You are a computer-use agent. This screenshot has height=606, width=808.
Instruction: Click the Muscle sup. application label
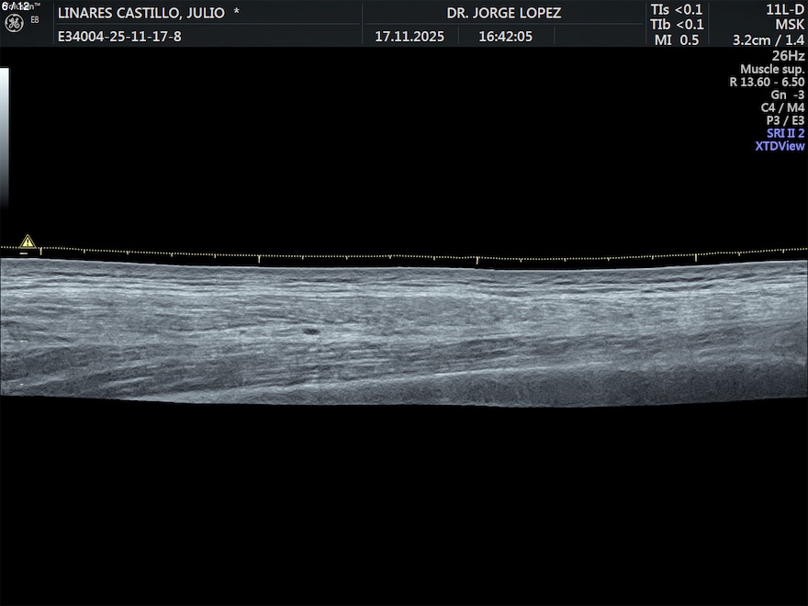(772, 70)
